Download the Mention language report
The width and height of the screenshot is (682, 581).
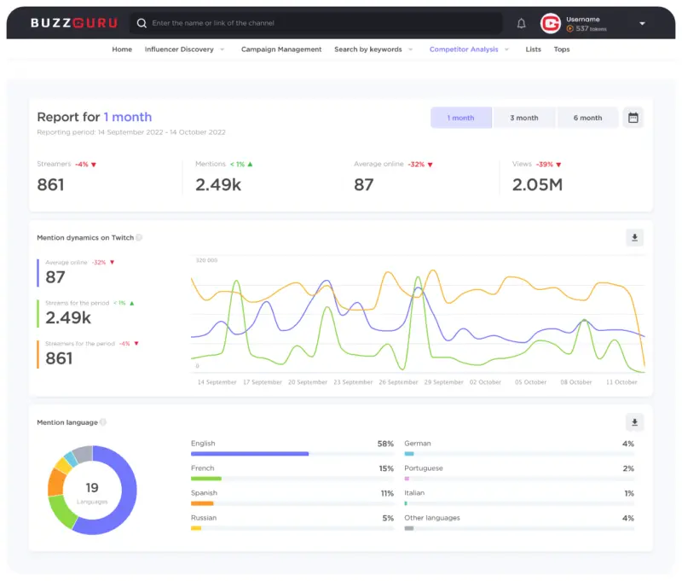(634, 422)
